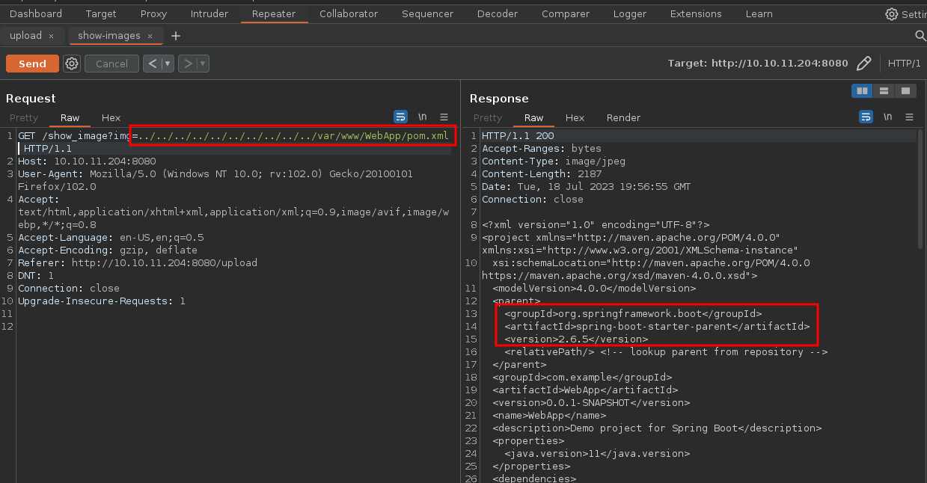The height and width of the screenshot is (483, 927).
Task: Open the Decoder tab
Action: [498, 14]
